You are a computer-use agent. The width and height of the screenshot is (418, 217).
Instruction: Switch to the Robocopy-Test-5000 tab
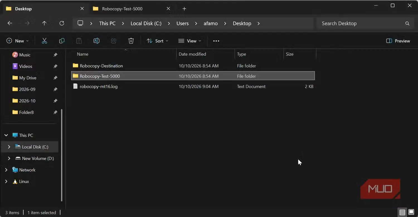(122, 9)
